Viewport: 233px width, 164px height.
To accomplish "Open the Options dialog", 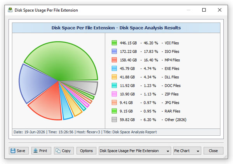I will pyautogui.click(x=86, y=151).
